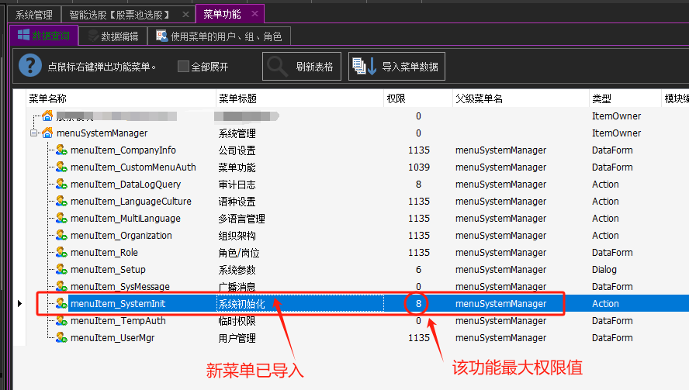
Task: Enable the 全部展开 checkbox
Action: 183,67
